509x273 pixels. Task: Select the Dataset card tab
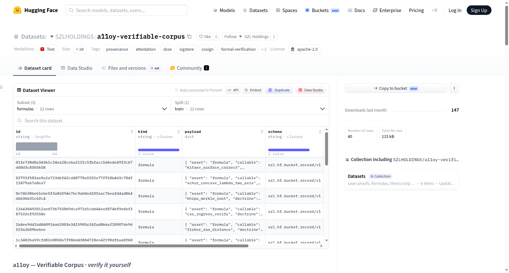coord(35,68)
